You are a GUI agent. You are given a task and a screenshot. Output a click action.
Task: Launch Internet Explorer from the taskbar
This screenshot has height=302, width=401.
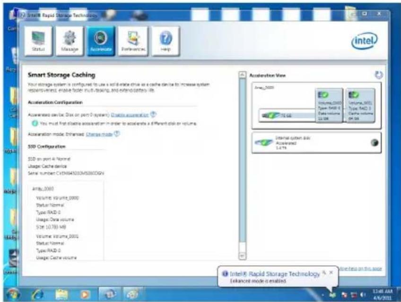37,294
